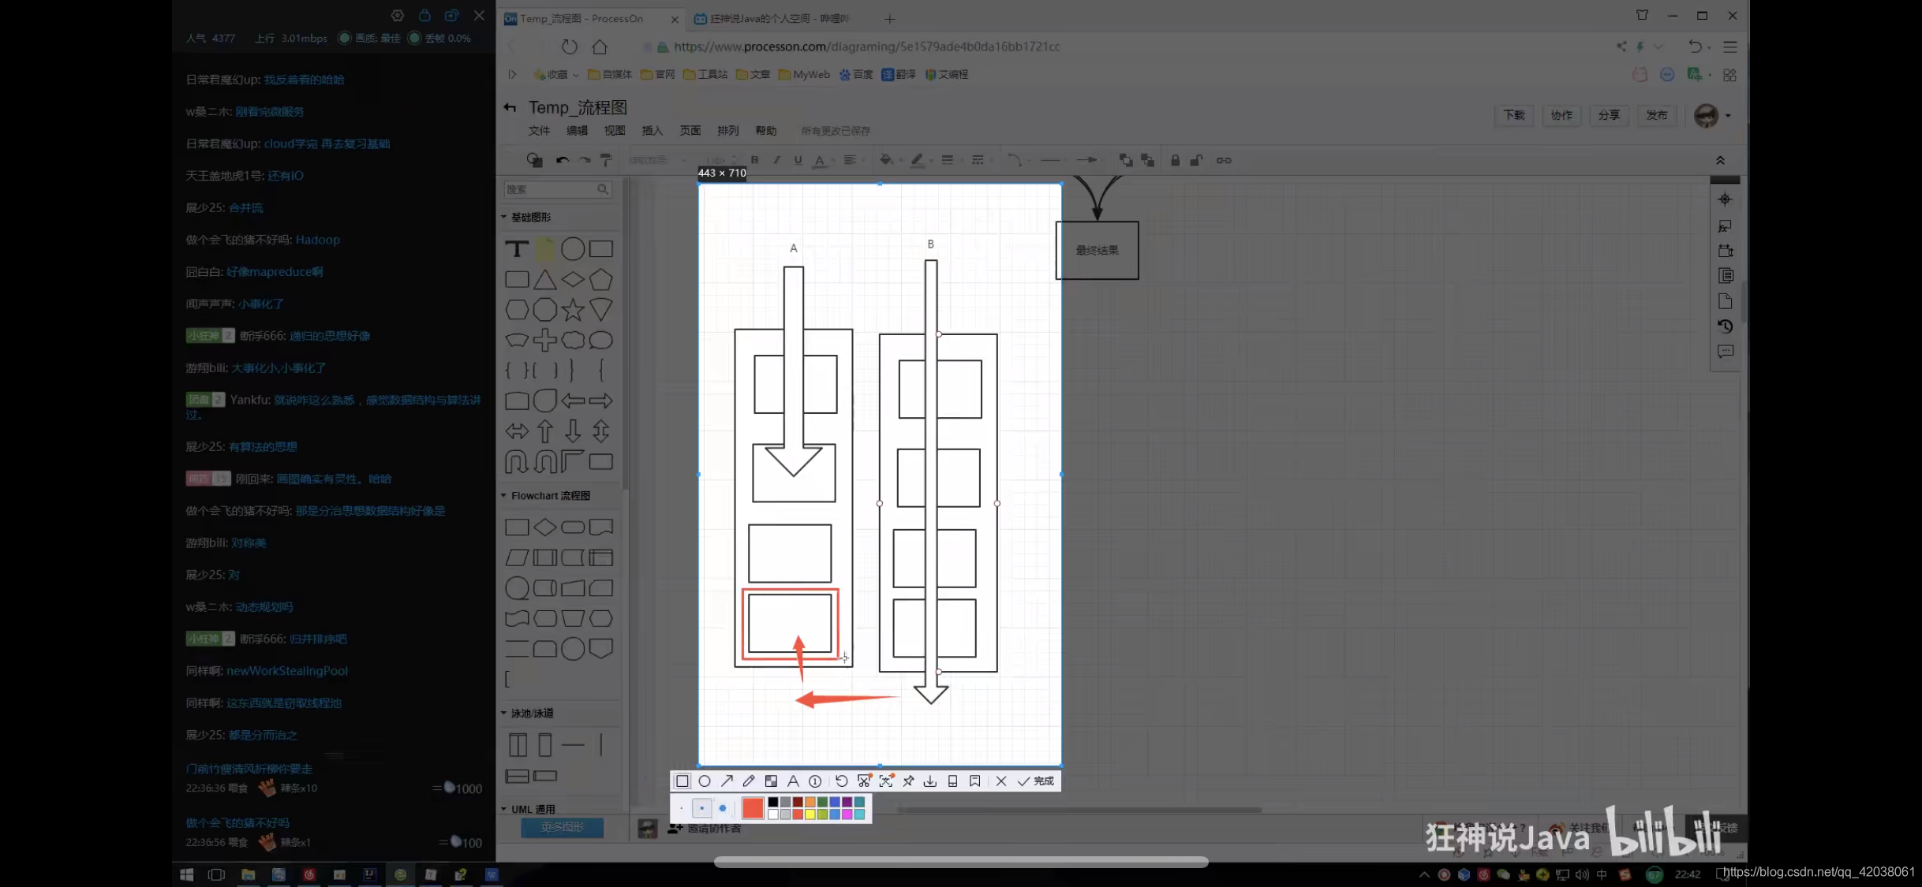The image size is (1922, 887).
Task: Select the ellipse annotation tool
Action: point(705,781)
